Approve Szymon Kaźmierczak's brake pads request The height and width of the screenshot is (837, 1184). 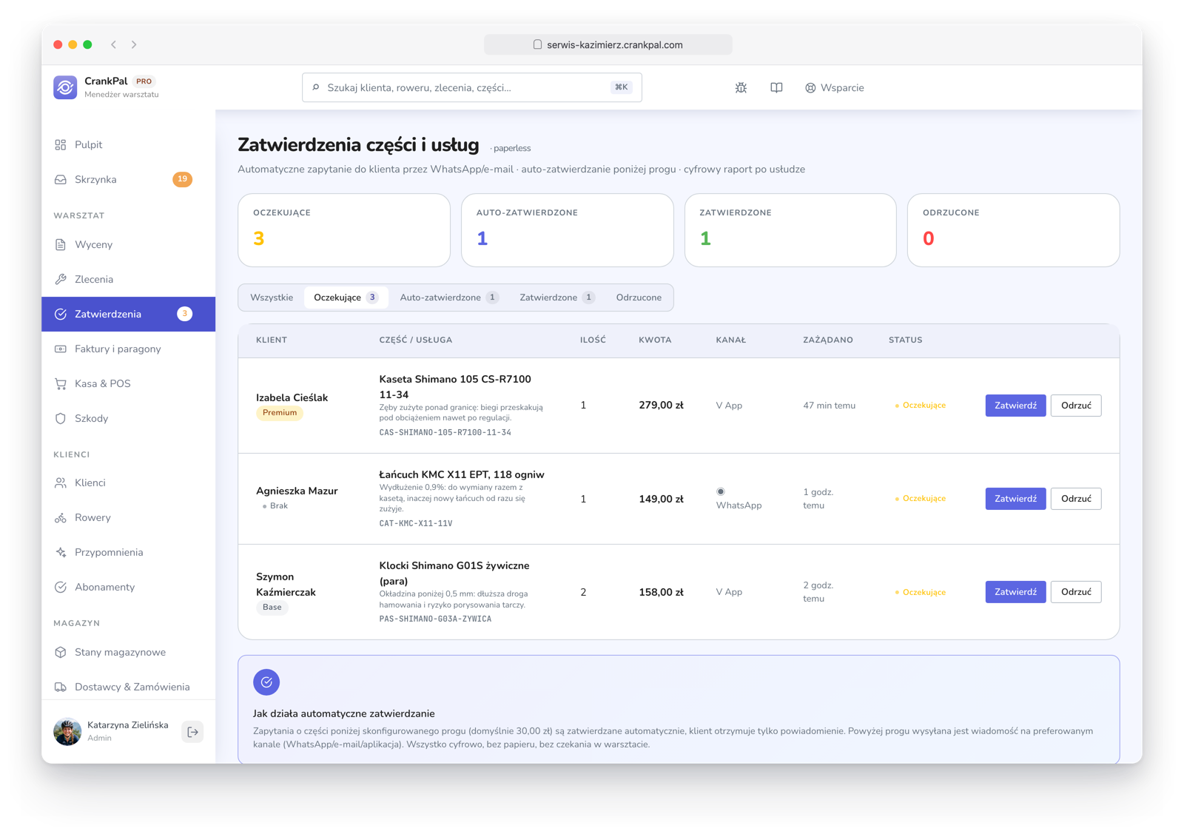(1015, 592)
